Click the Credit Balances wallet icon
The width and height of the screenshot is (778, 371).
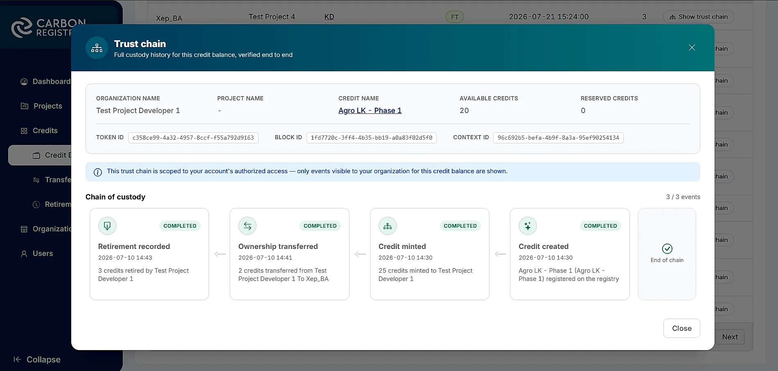point(36,155)
